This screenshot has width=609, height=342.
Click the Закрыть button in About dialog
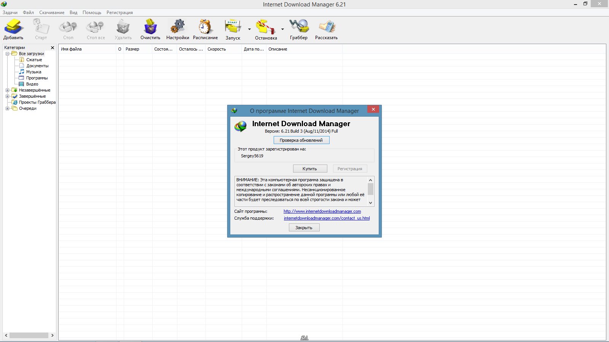[304, 228]
